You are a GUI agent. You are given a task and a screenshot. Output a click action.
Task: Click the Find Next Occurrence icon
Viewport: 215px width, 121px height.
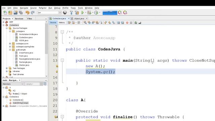[93, 23]
